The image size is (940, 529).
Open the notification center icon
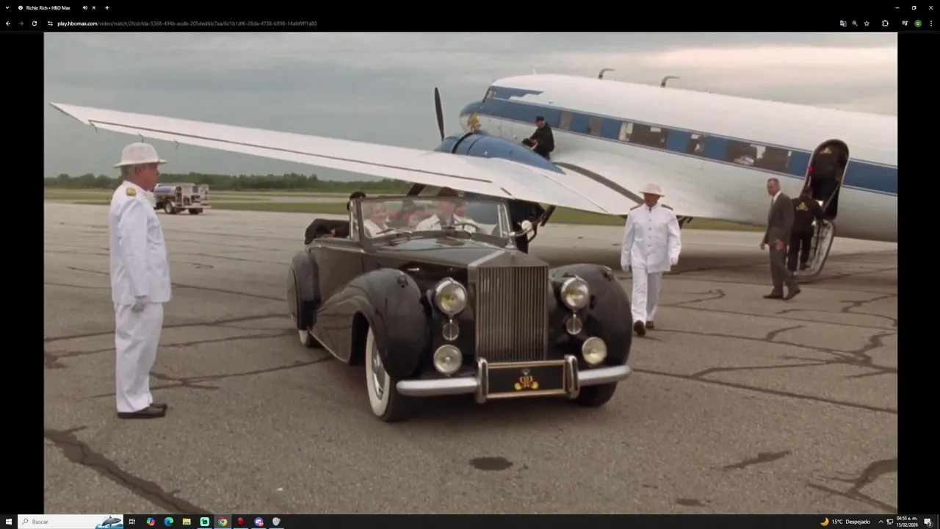[x=928, y=522]
